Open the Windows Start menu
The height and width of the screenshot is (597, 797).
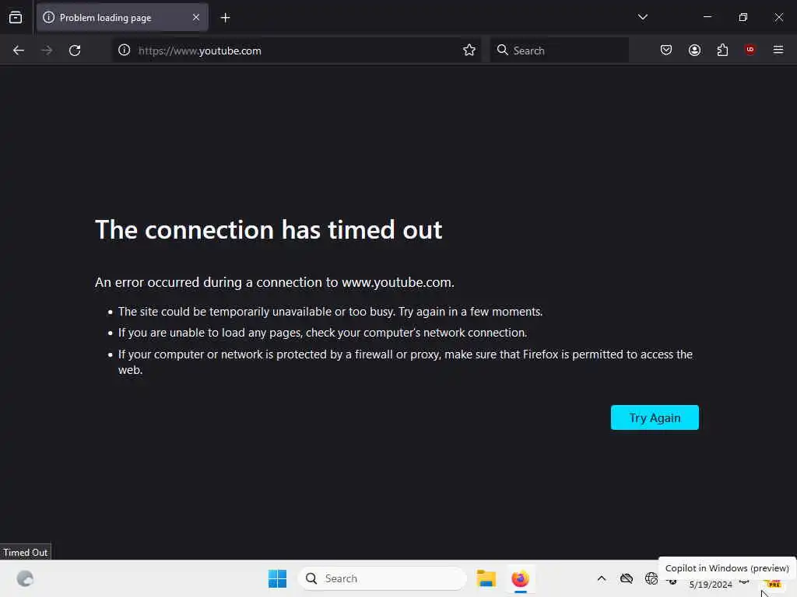pyautogui.click(x=278, y=578)
